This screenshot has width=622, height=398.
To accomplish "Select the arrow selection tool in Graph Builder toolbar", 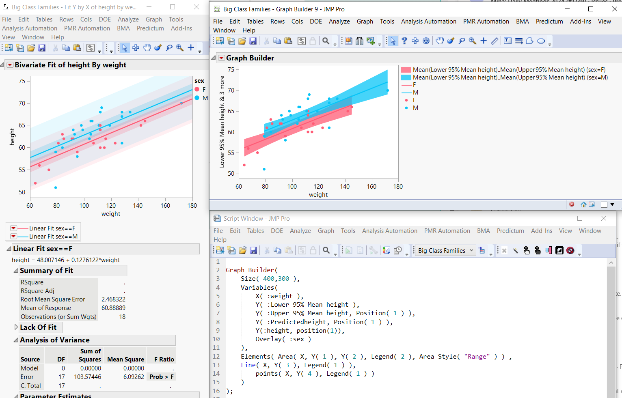I will click(x=393, y=41).
